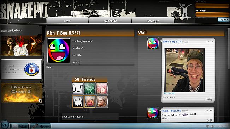The image size is (230, 129).
Task: Click the Wi-Fi icon in system tray
Action: point(207,126)
